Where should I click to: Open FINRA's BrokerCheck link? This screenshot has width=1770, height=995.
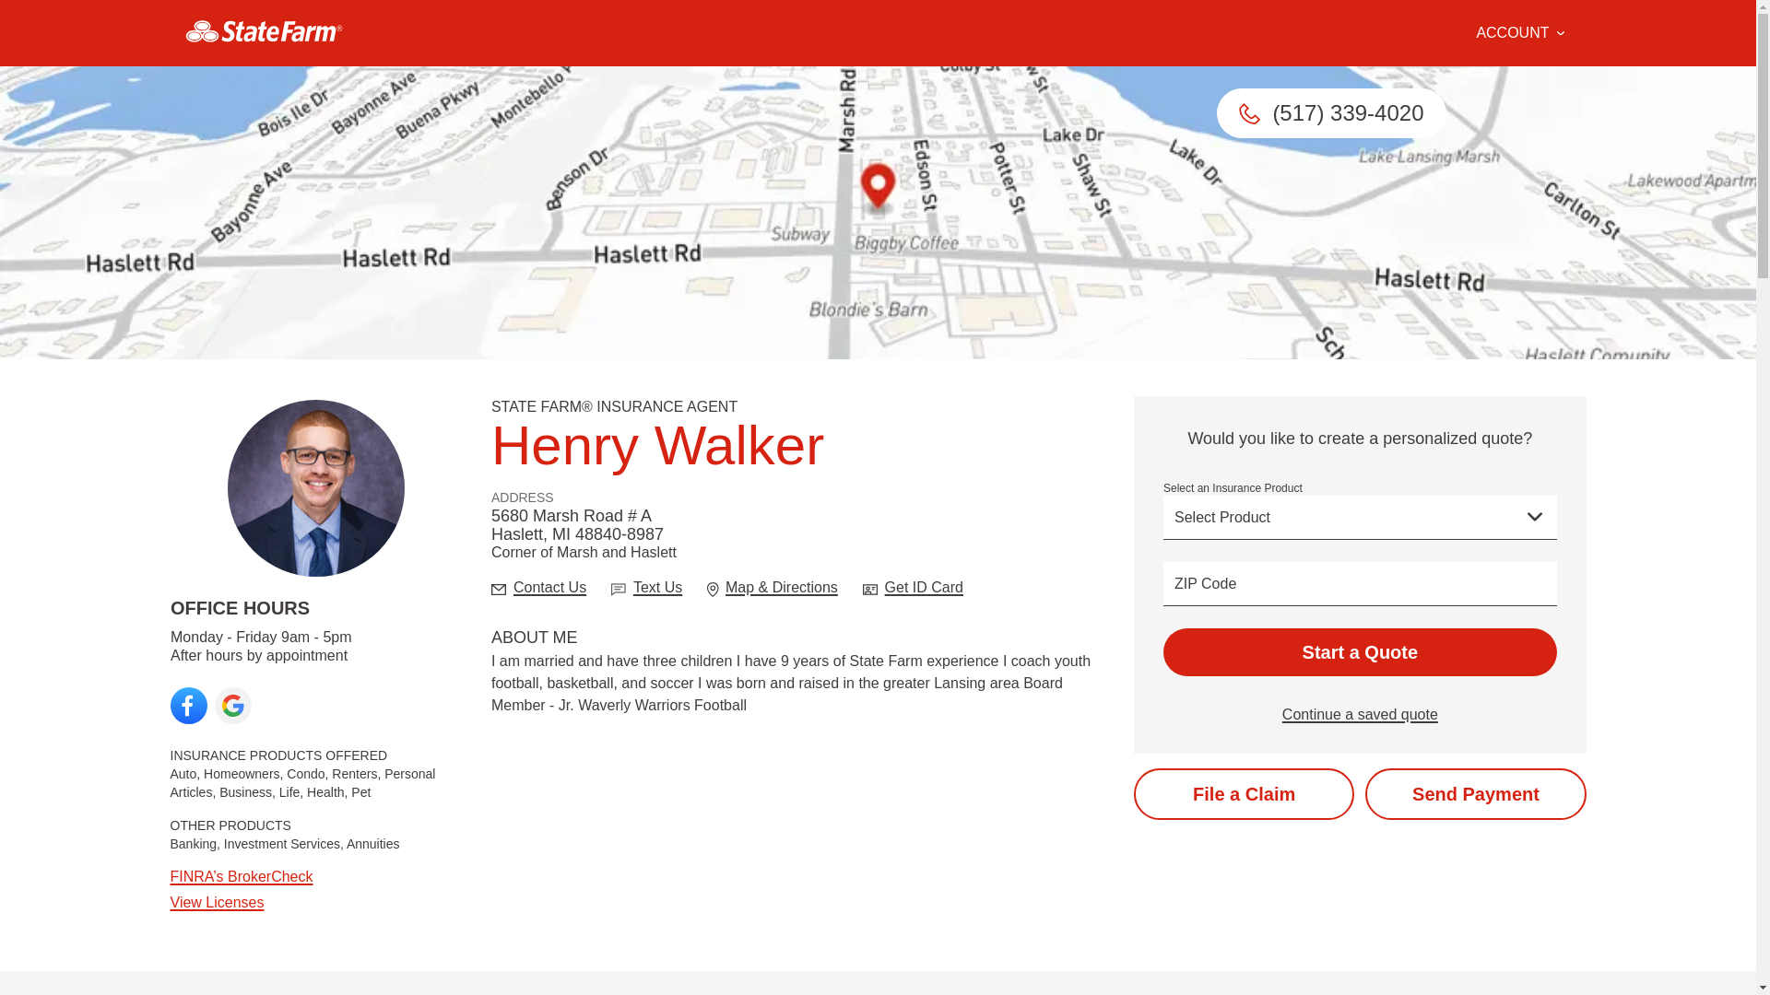[242, 877]
